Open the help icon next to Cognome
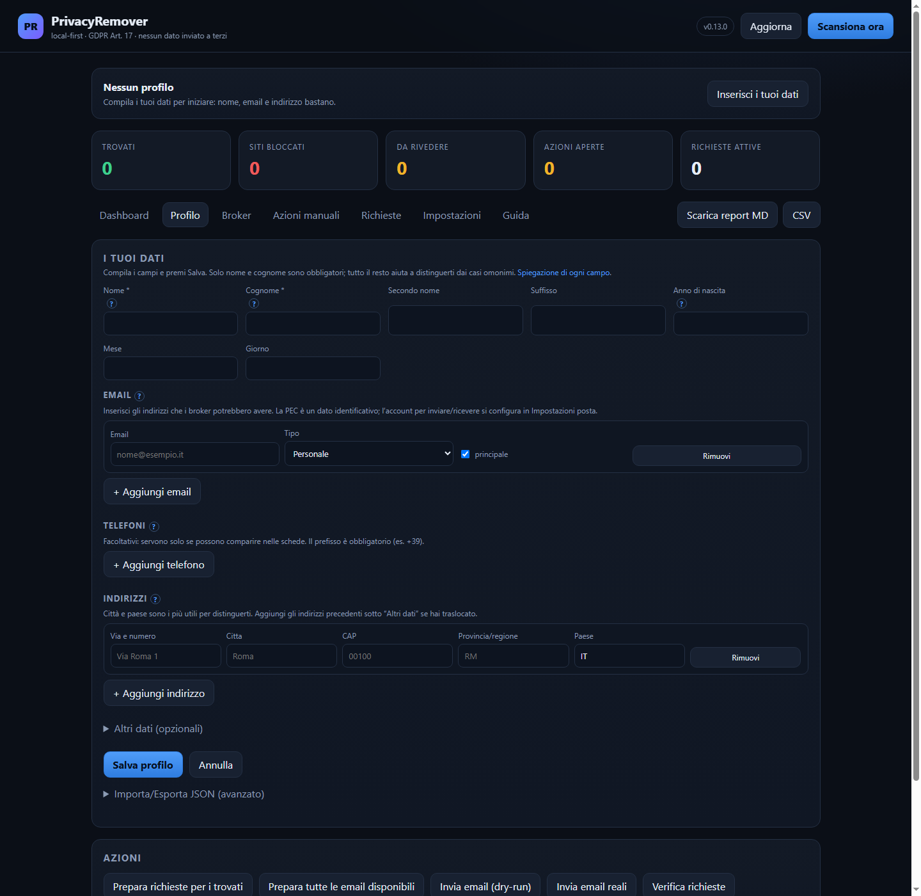 [x=254, y=303]
